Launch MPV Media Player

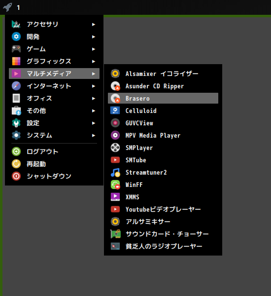163,135
